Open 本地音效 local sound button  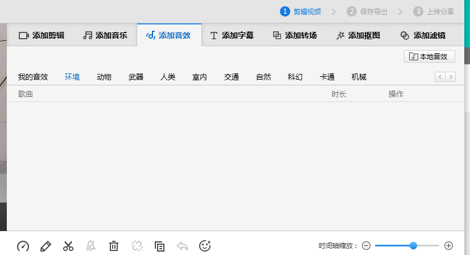point(430,56)
